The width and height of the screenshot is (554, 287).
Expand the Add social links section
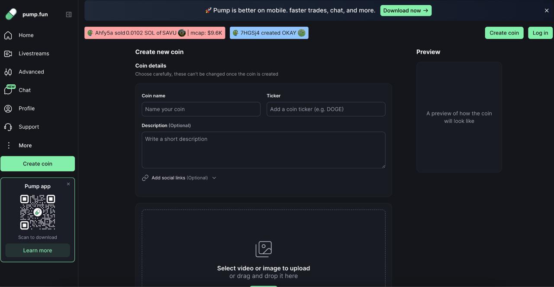(179, 178)
